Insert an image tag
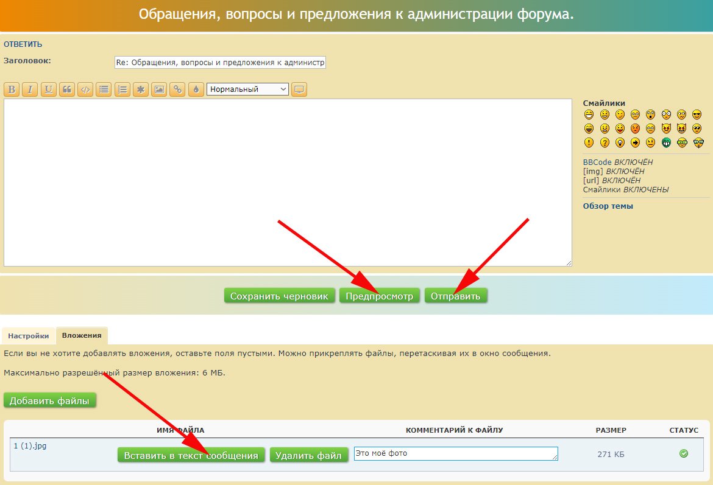Screen dimensions: 713x485 [159, 89]
